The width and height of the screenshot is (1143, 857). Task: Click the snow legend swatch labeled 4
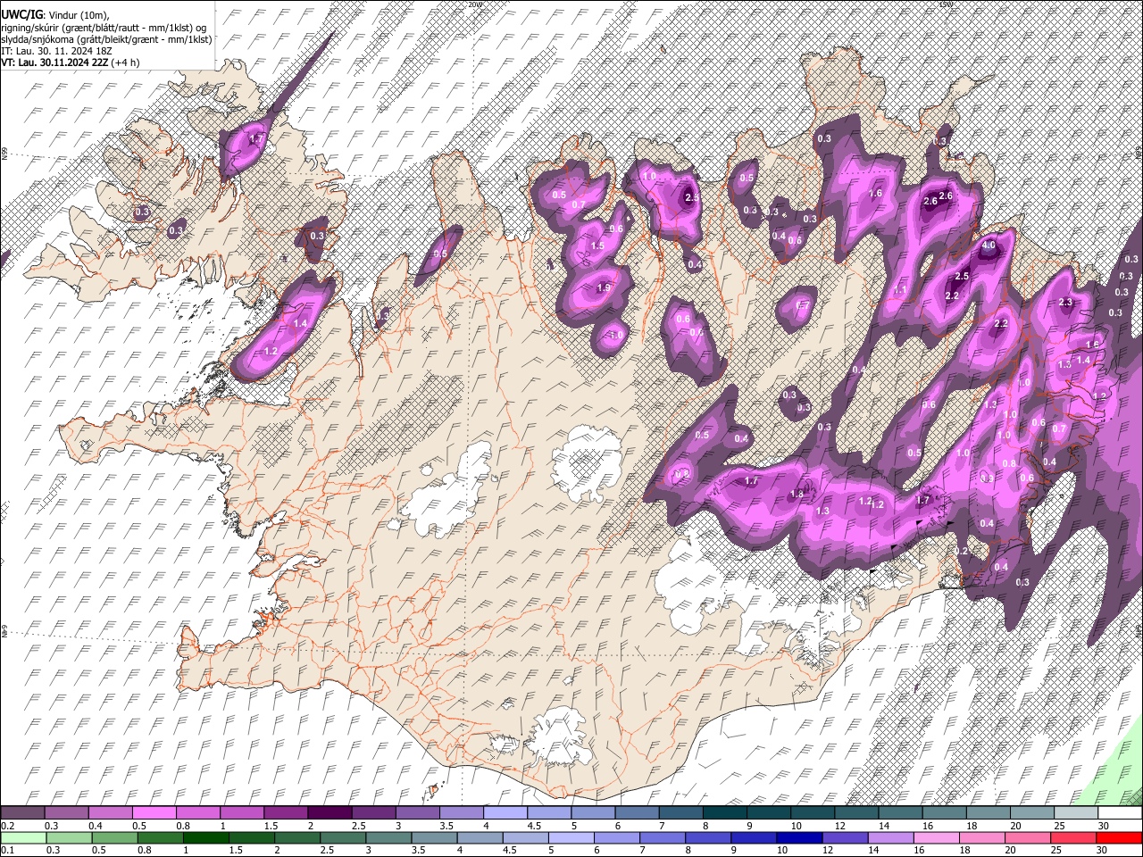pos(505,813)
